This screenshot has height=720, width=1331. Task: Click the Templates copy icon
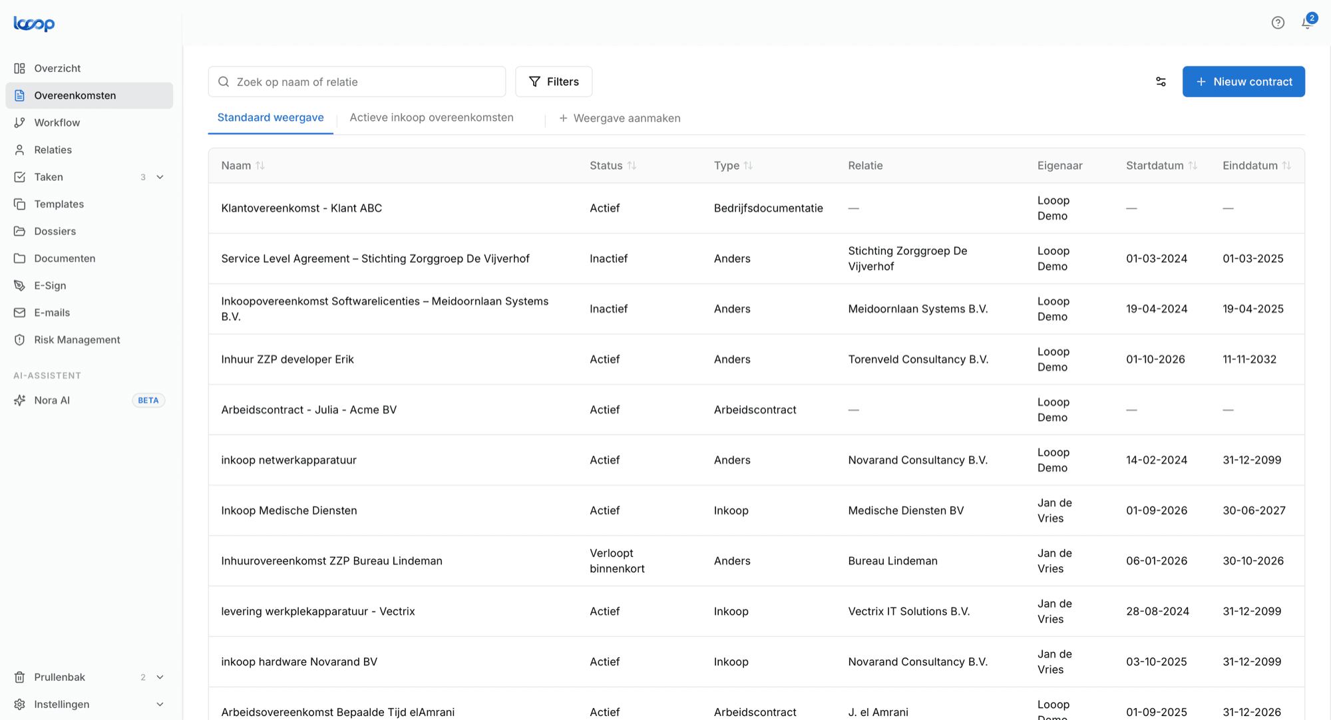20,204
